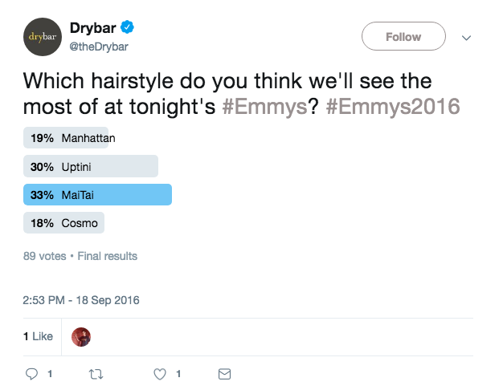Like the tweet with the heart icon

coord(160,374)
